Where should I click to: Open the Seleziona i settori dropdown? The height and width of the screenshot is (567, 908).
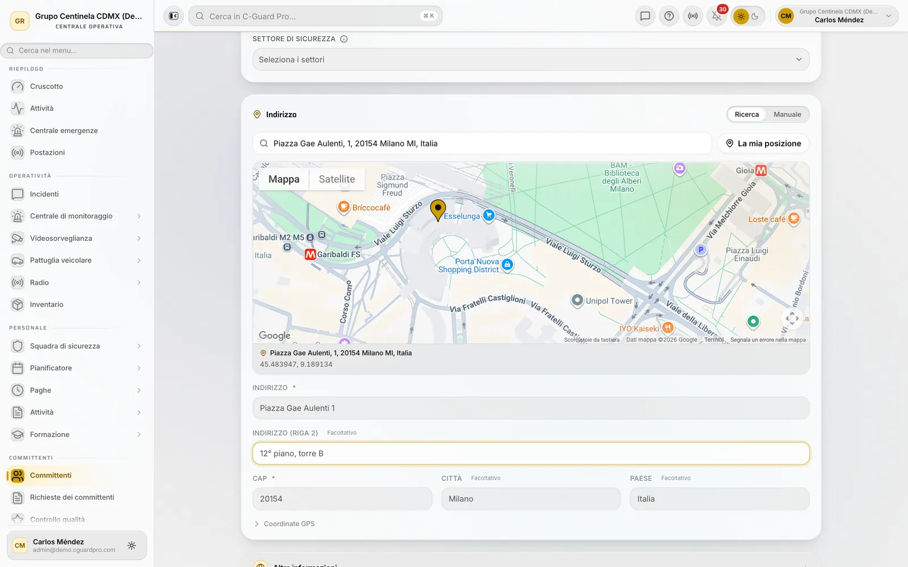(x=531, y=60)
